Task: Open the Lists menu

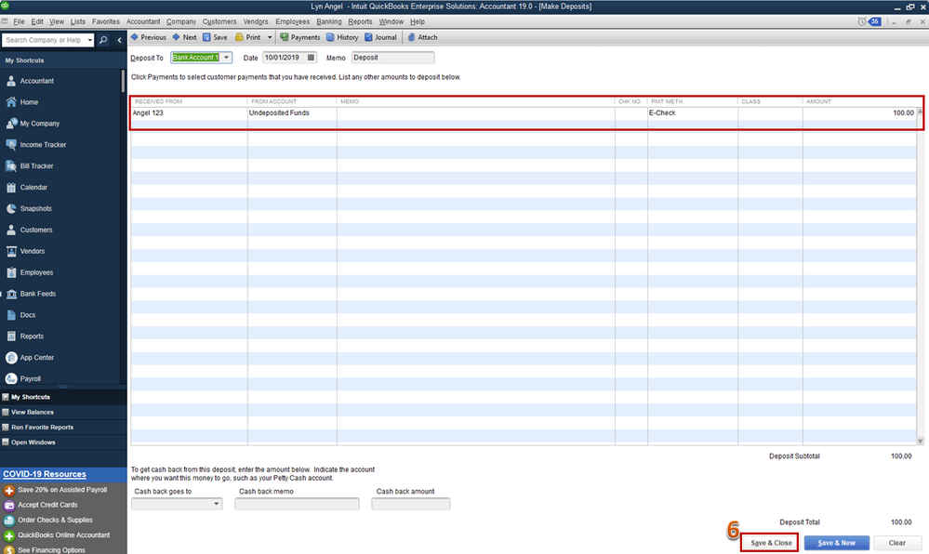Action: click(77, 21)
